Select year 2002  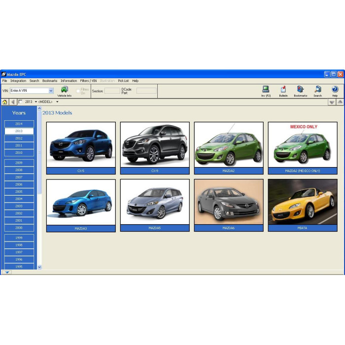[x=19, y=213]
